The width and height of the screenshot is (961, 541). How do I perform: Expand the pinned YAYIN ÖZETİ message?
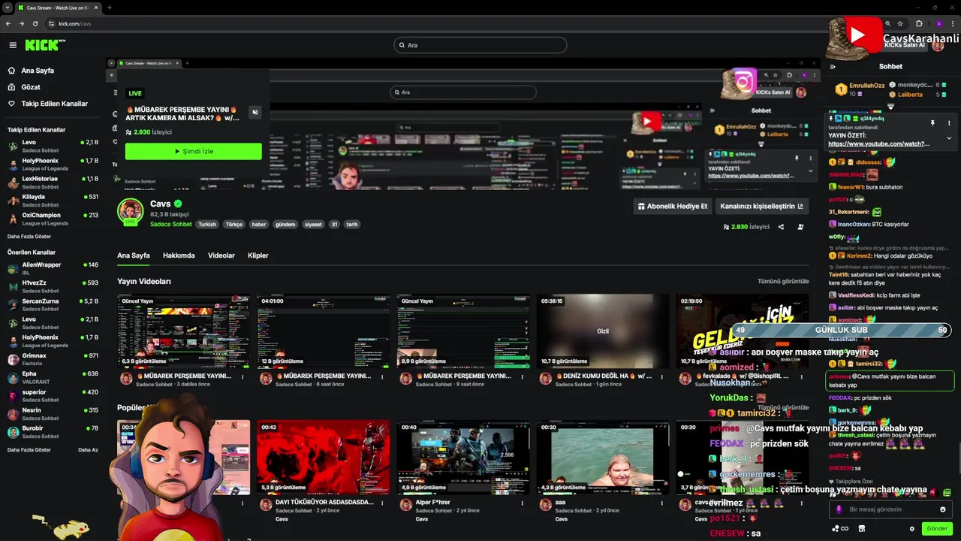pyautogui.click(x=949, y=138)
